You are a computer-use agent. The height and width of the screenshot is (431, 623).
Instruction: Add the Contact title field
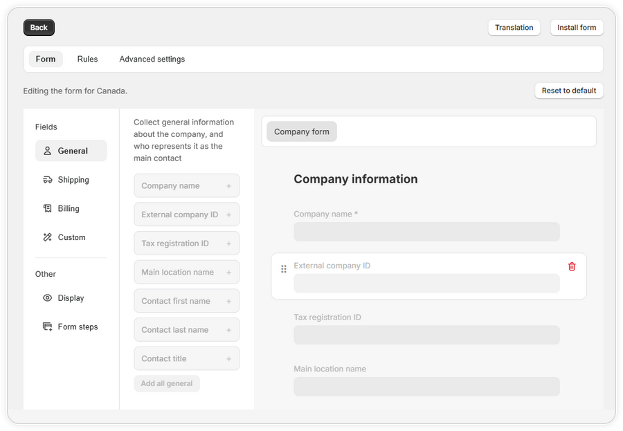click(187, 358)
